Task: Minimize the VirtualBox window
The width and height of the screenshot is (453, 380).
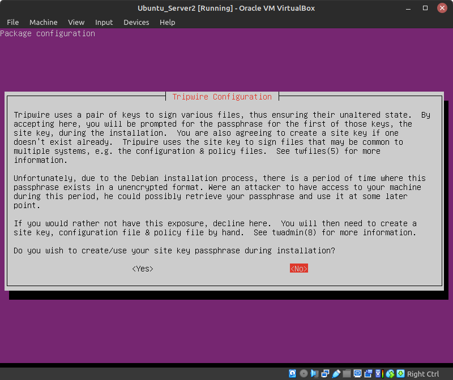Action: click(x=408, y=8)
